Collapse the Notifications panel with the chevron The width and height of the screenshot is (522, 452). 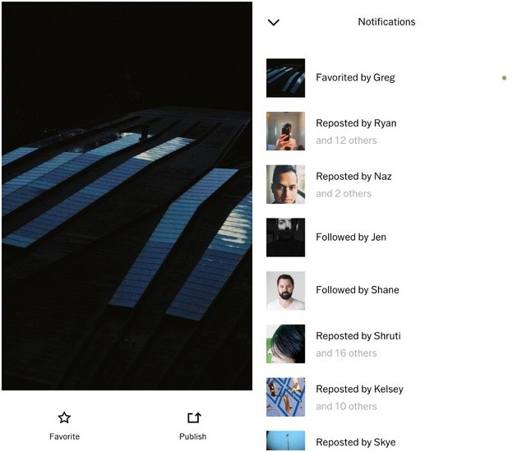coord(273,22)
